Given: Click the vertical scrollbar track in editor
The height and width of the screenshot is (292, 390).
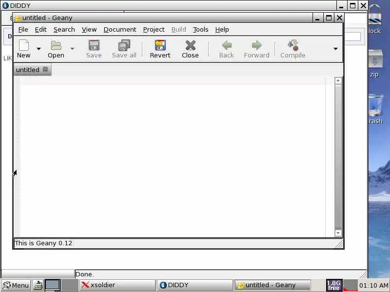Looking at the screenshot, I should tap(338, 156).
